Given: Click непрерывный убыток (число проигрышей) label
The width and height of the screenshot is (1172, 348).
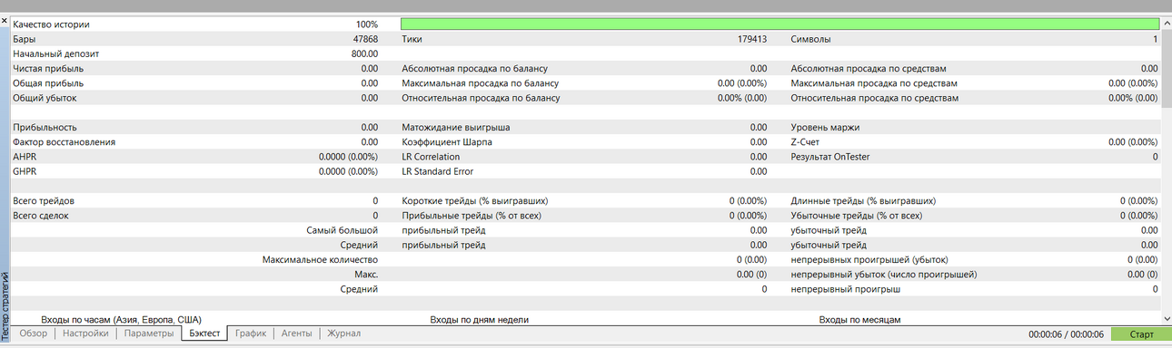Looking at the screenshot, I should pyautogui.click(x=884, y=274).
